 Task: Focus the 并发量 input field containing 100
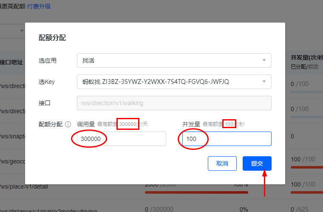tap(227, 139)
